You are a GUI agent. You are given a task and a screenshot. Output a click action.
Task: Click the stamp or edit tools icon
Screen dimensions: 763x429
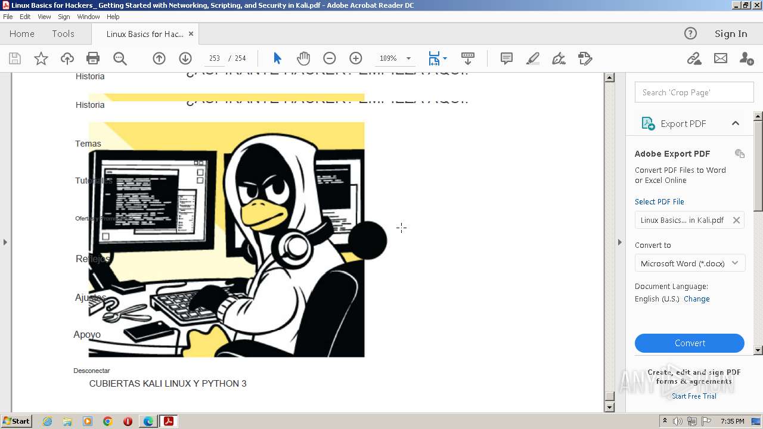tap(585, 58)
